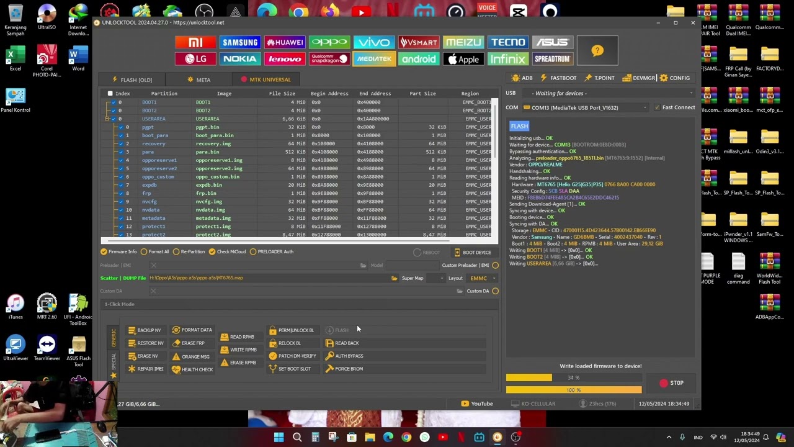This screenshot has height=447, width=794.
Task: Open the Apple brand tile
Action: [x=463, y=59]
